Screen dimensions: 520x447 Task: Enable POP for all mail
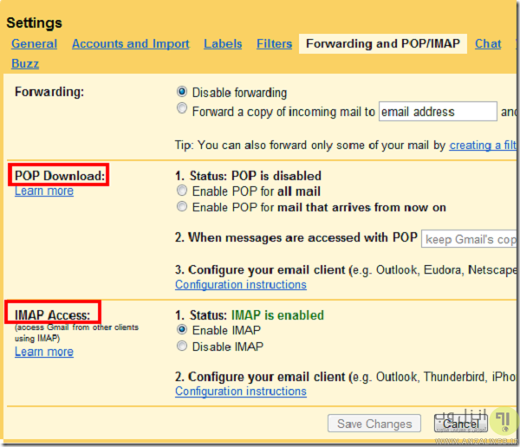pos(182,191)
